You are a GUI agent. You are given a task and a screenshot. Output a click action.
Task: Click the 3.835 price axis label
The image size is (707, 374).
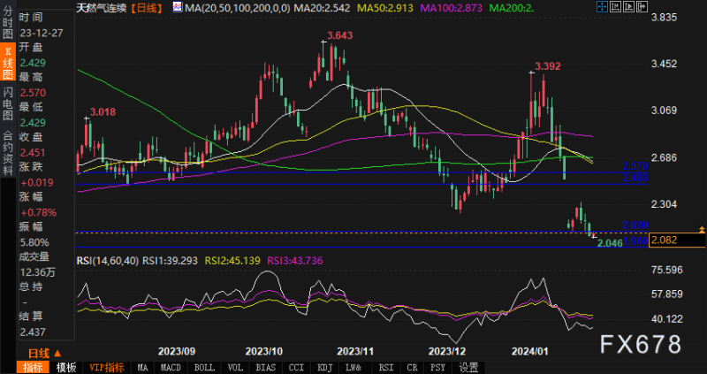[x=665, y=17]
